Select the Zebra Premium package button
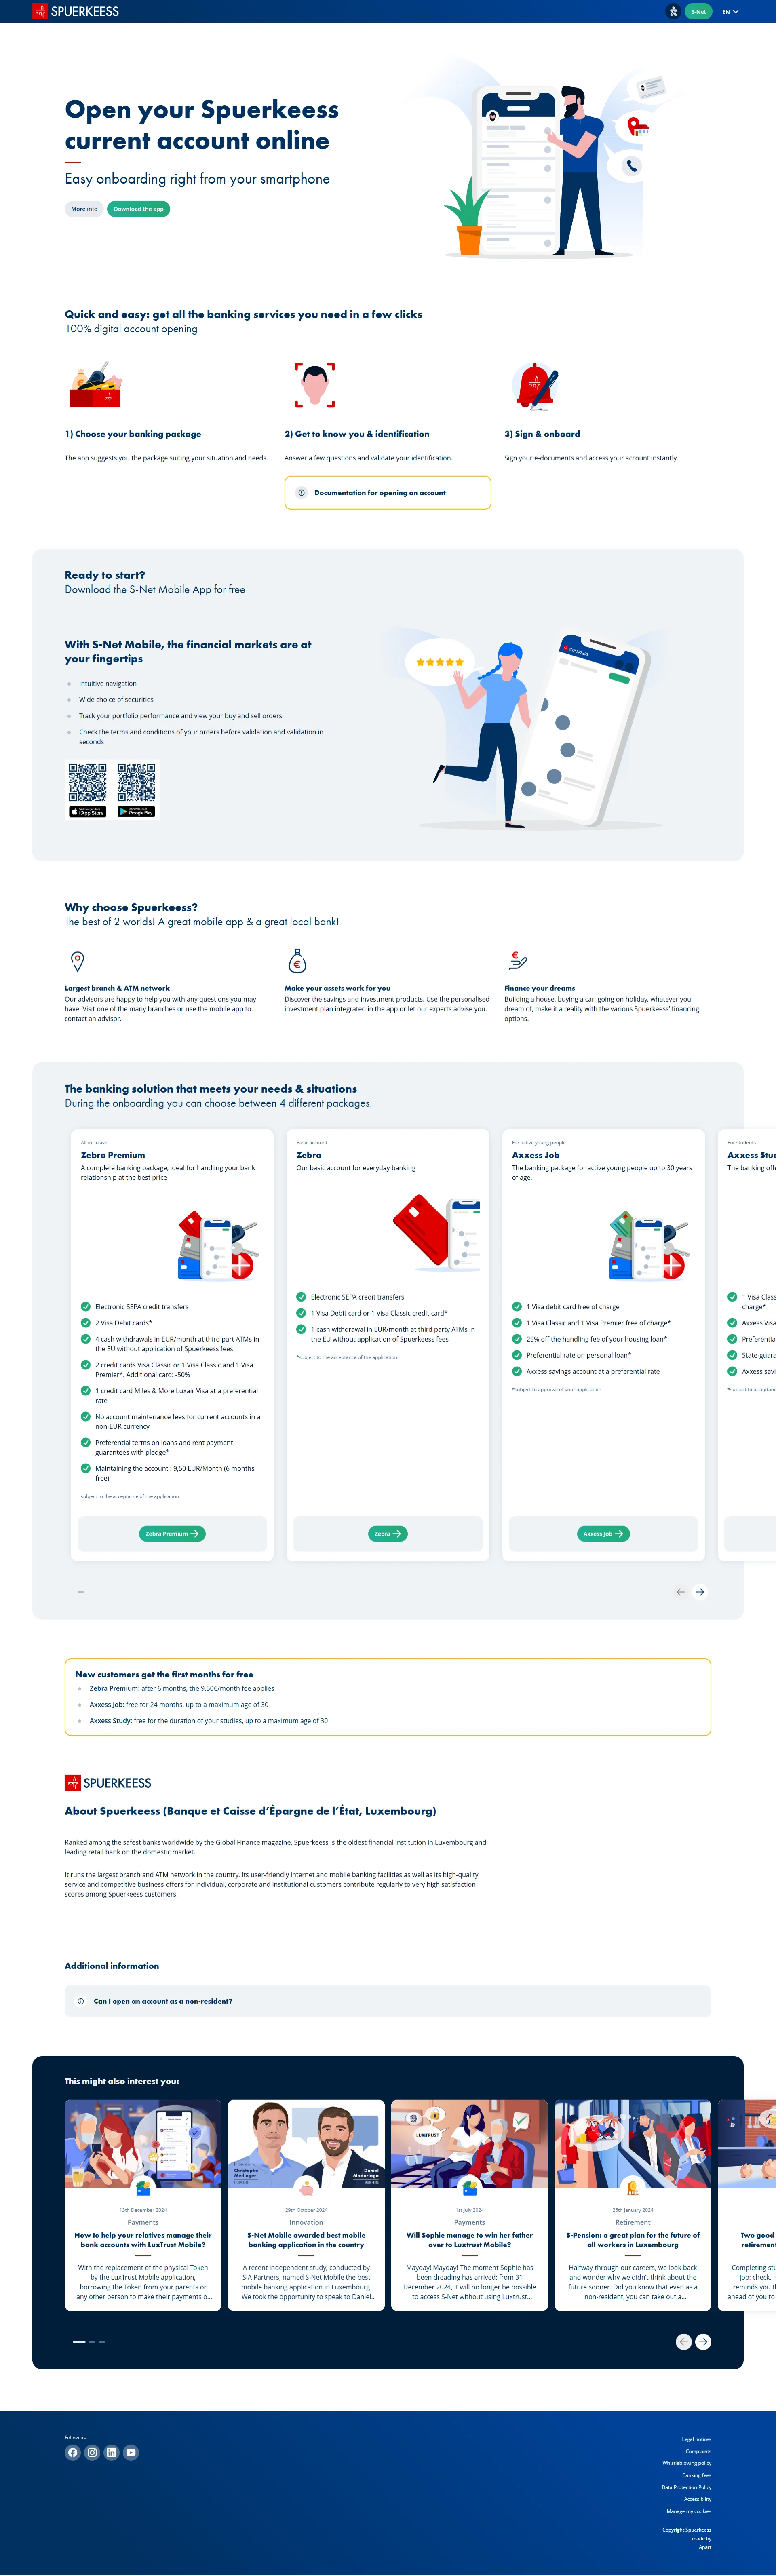776x2576 pixels. [x=172, y=1533]
